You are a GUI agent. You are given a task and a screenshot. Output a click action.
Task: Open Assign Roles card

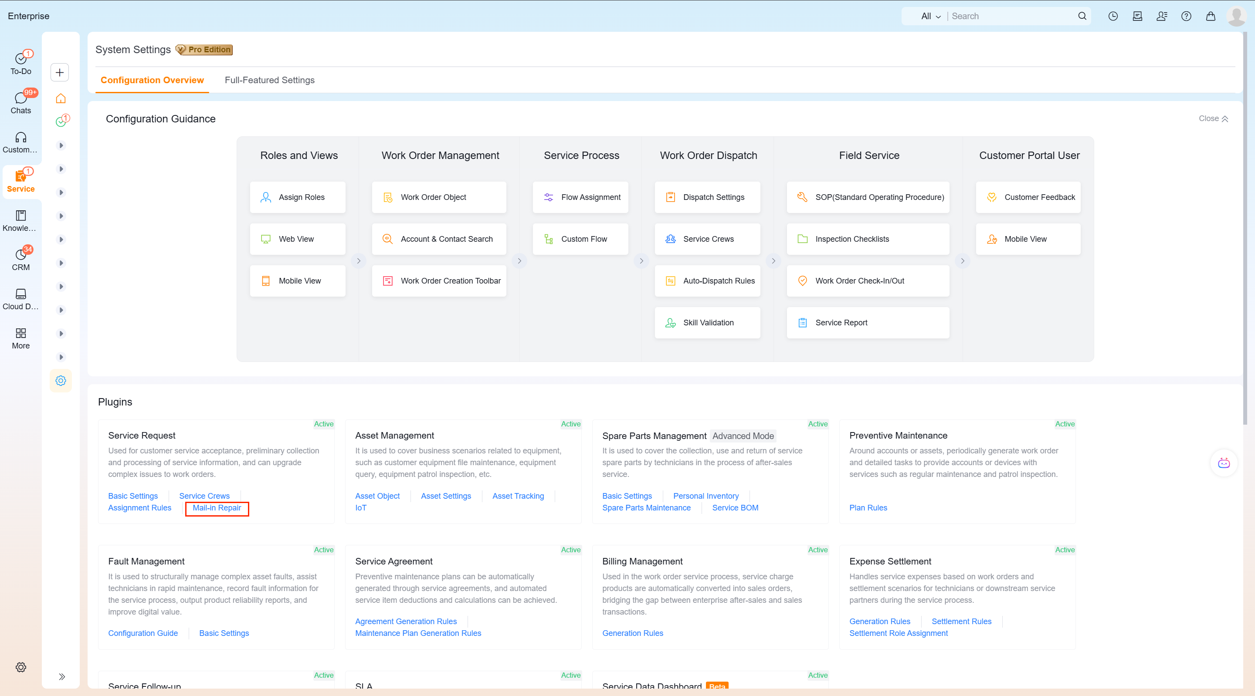[298, 197]
